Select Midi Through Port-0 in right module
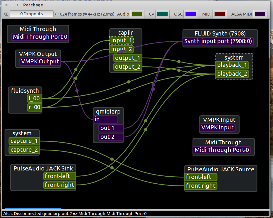 [222, 150]
